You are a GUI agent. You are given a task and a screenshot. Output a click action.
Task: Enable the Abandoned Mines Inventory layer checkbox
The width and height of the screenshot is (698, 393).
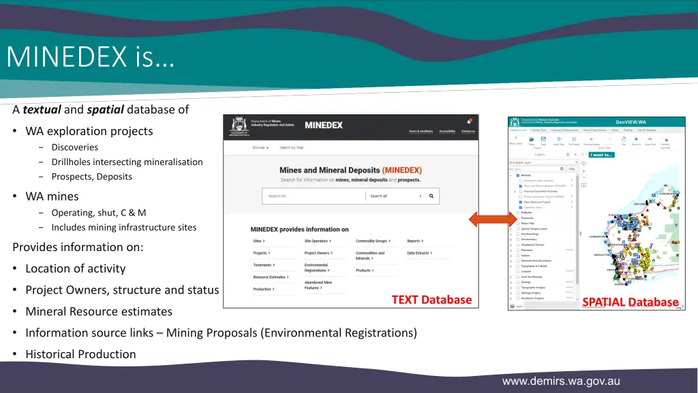point(520,181)
